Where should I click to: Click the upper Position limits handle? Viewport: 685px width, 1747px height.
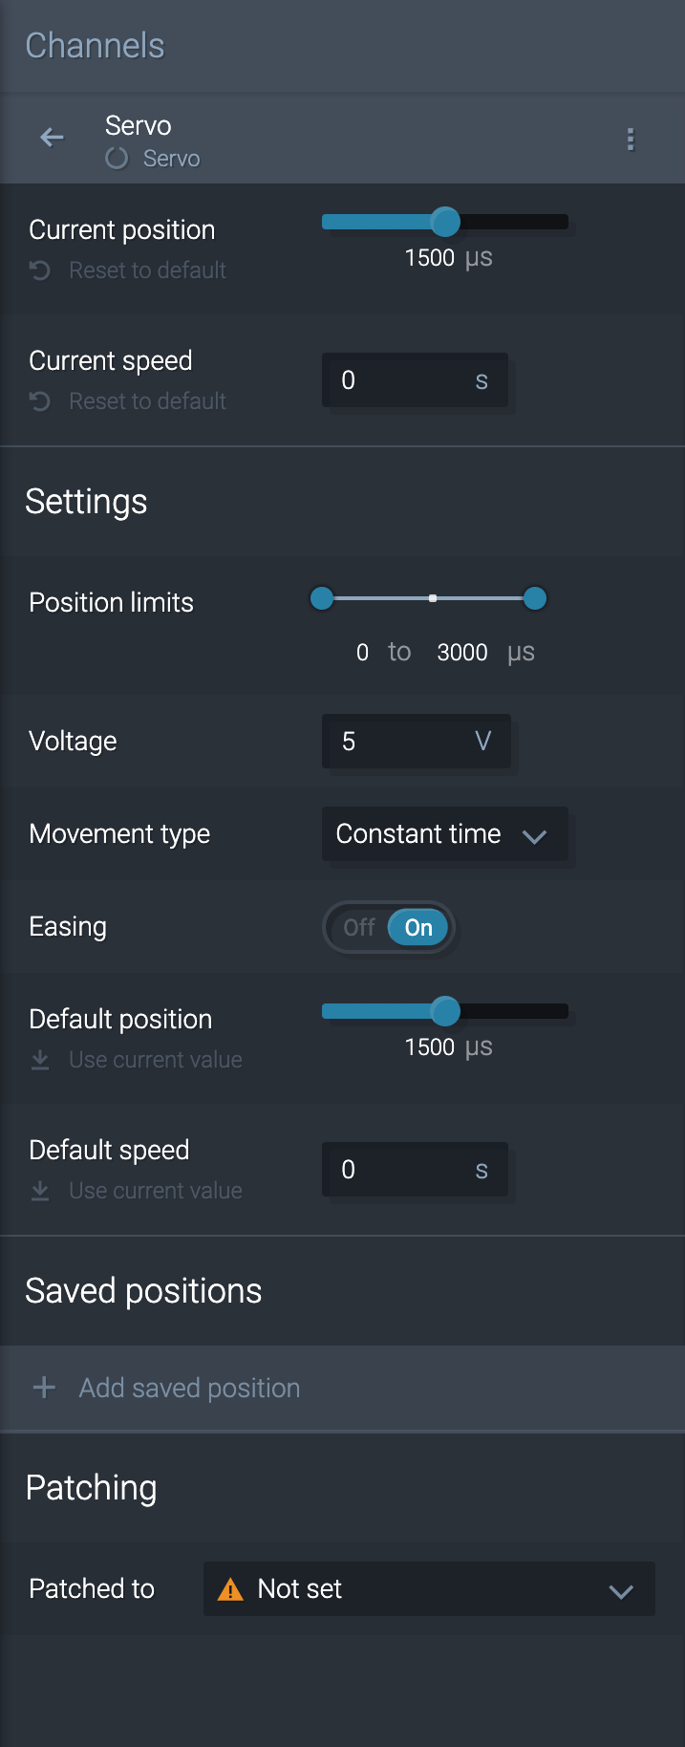(535, 599)
